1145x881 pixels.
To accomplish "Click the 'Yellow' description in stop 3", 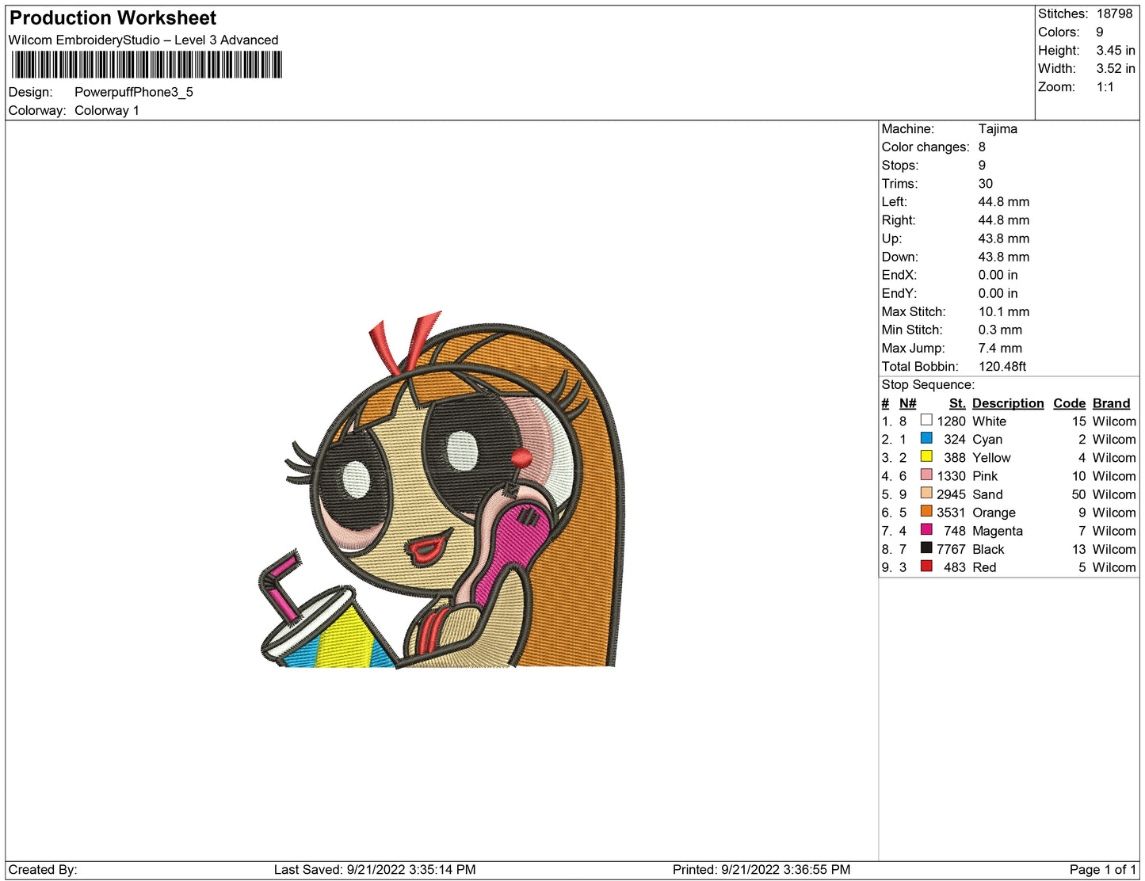I will pyautogui.click(x=991, y=458).
